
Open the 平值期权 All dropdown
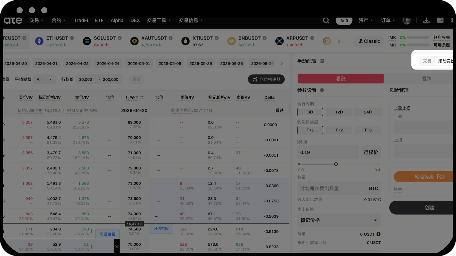(44, 79)
